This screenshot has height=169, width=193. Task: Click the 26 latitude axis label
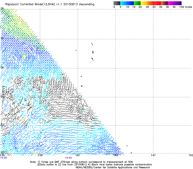click(x=2, y=68)
